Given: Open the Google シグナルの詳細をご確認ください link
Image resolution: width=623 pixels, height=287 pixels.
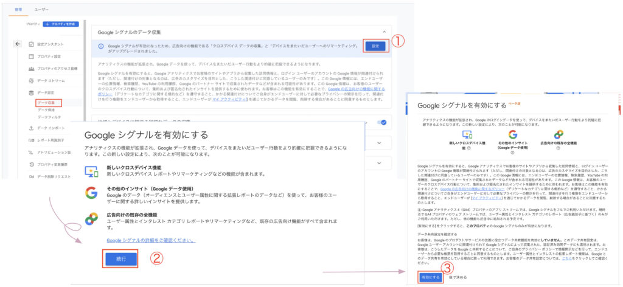Looking at the screenshot, I should click(151, 241).
